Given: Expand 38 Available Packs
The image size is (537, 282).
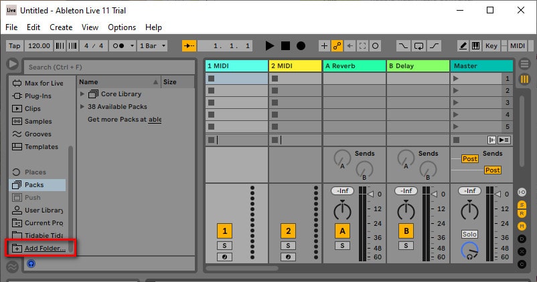Looking at the screenshot, I should tap(82, 107).
